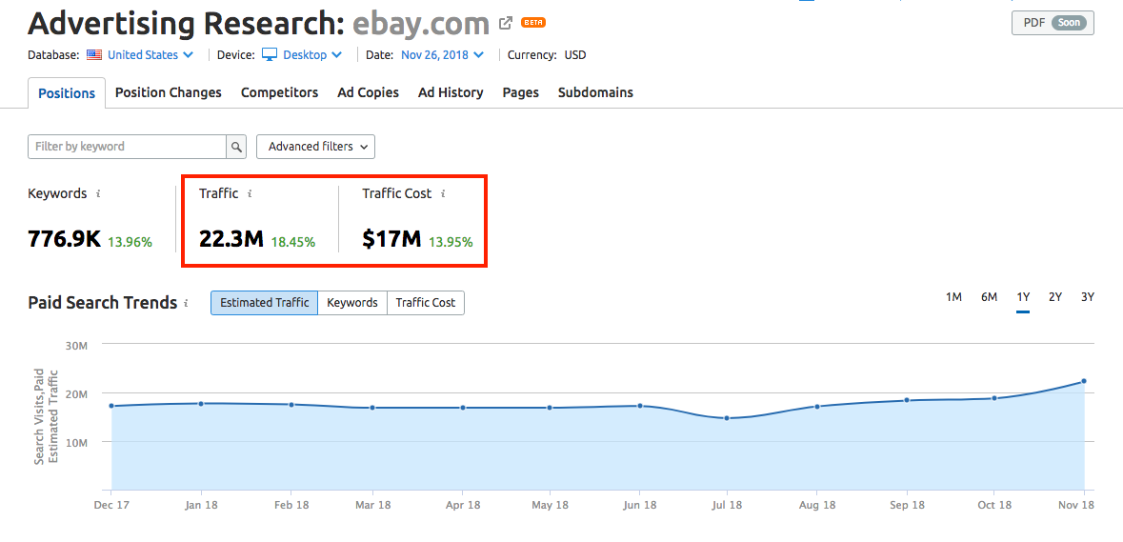Click the Oct 18 data point on chart
Image resolution: width=1123 pixels, height=542 pixels.
(994, 398)
